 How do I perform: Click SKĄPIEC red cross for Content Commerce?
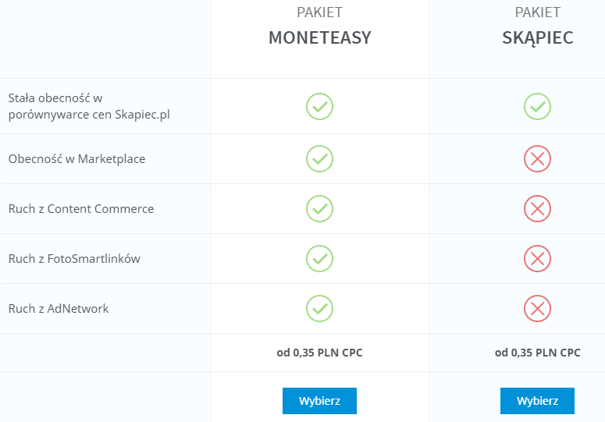(537, 208)
